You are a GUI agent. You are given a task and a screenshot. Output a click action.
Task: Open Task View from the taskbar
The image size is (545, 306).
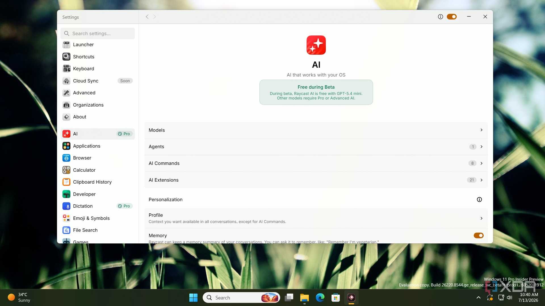click(289, 297)
